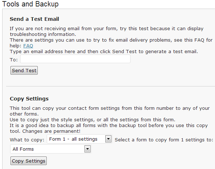Open the 'Form 1 - all settings' dropdown

(79, 139)
